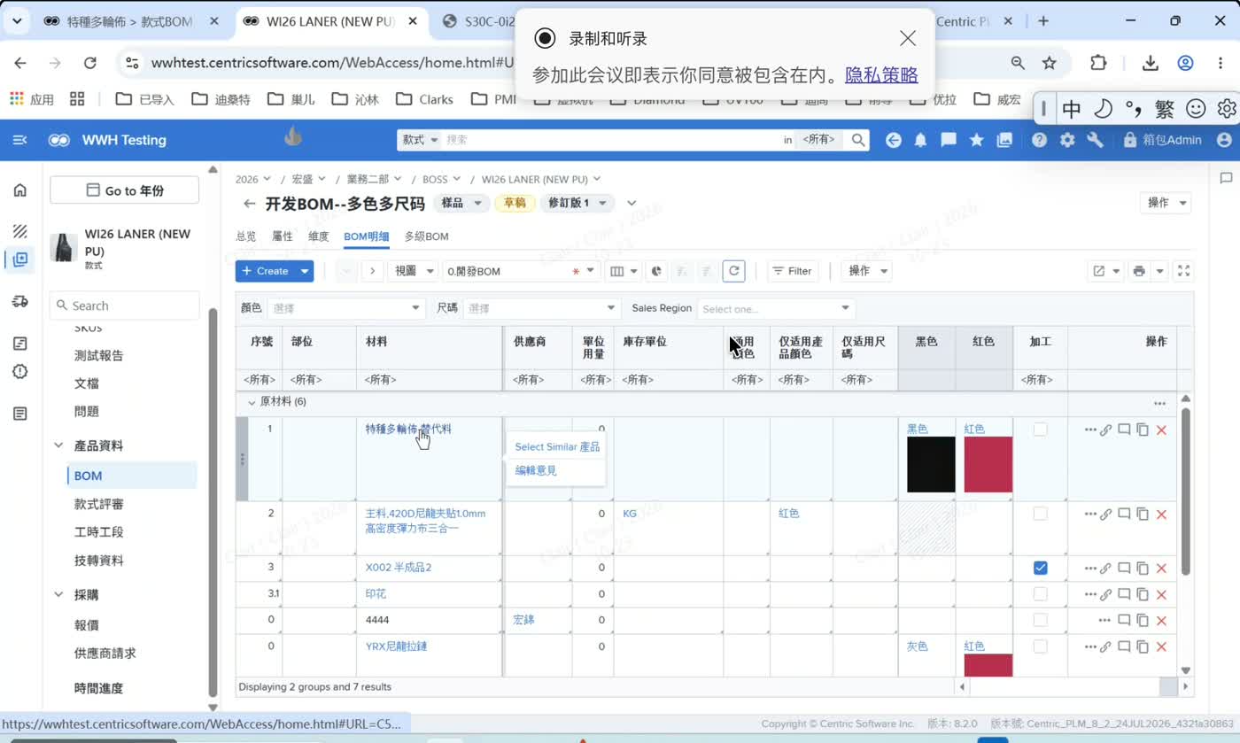Open comment icon on 4444 row
Screen dimensions: 1240x743
1124,620
